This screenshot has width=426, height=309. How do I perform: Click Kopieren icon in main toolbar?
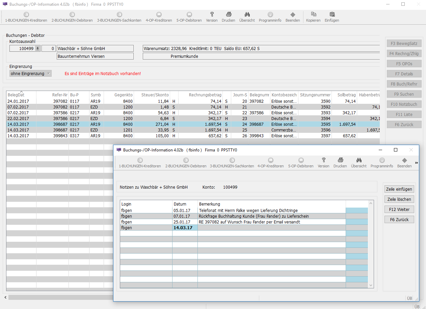[x=313, y=15]
